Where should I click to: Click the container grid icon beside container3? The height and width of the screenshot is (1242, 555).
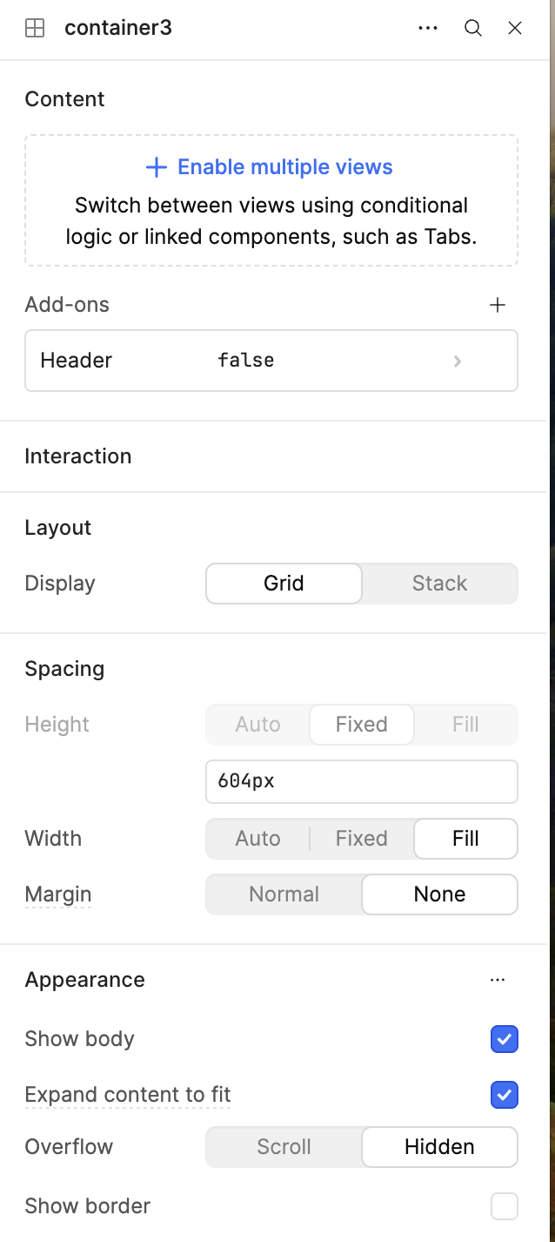click(x=35, y=28)
